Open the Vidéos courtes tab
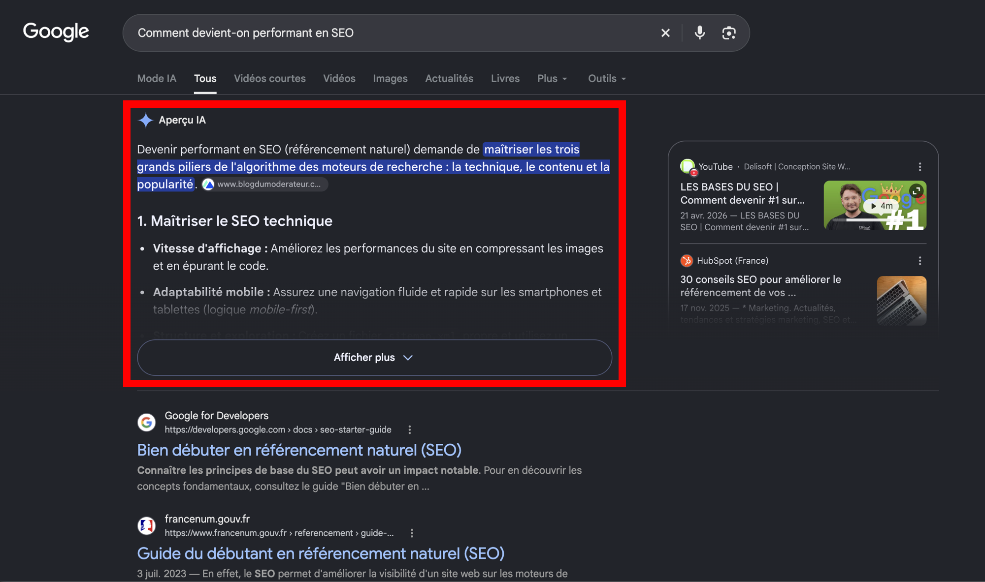Viewport: 985px width, 582px height. (270, 79)
